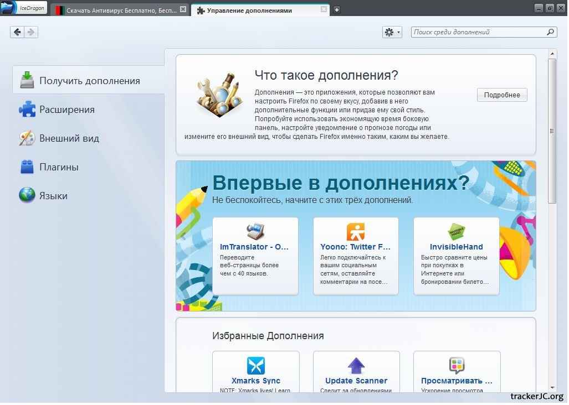This screenshot has width=569, height=405.
Task: Go forward with the right arrow button
Action: click(31, 32)
